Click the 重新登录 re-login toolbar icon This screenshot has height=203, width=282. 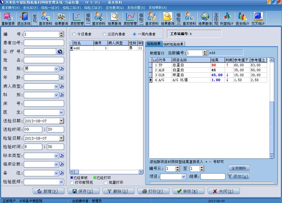click(8, 19)
